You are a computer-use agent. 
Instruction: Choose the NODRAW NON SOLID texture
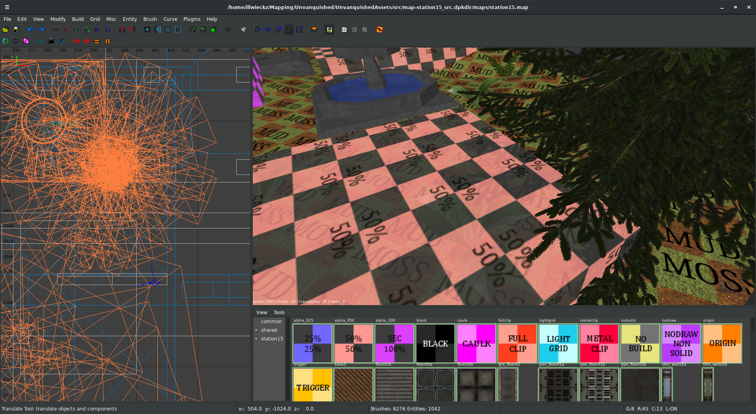tap(681, 344)
